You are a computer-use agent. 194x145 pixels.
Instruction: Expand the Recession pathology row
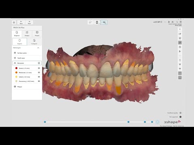(27, 63)
